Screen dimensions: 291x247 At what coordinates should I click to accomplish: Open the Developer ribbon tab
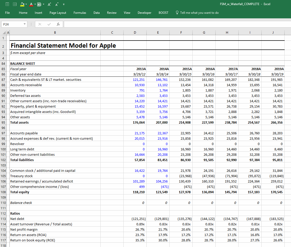(144, 12)
